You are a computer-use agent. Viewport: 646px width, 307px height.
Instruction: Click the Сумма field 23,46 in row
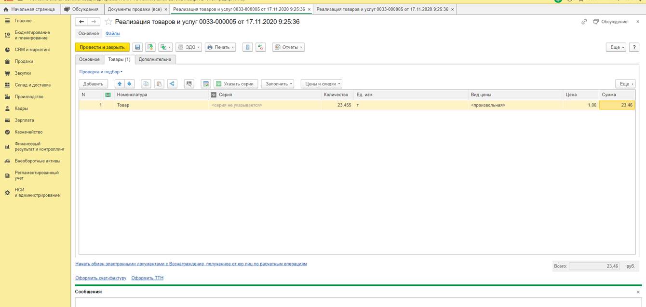tap(617, 105)
